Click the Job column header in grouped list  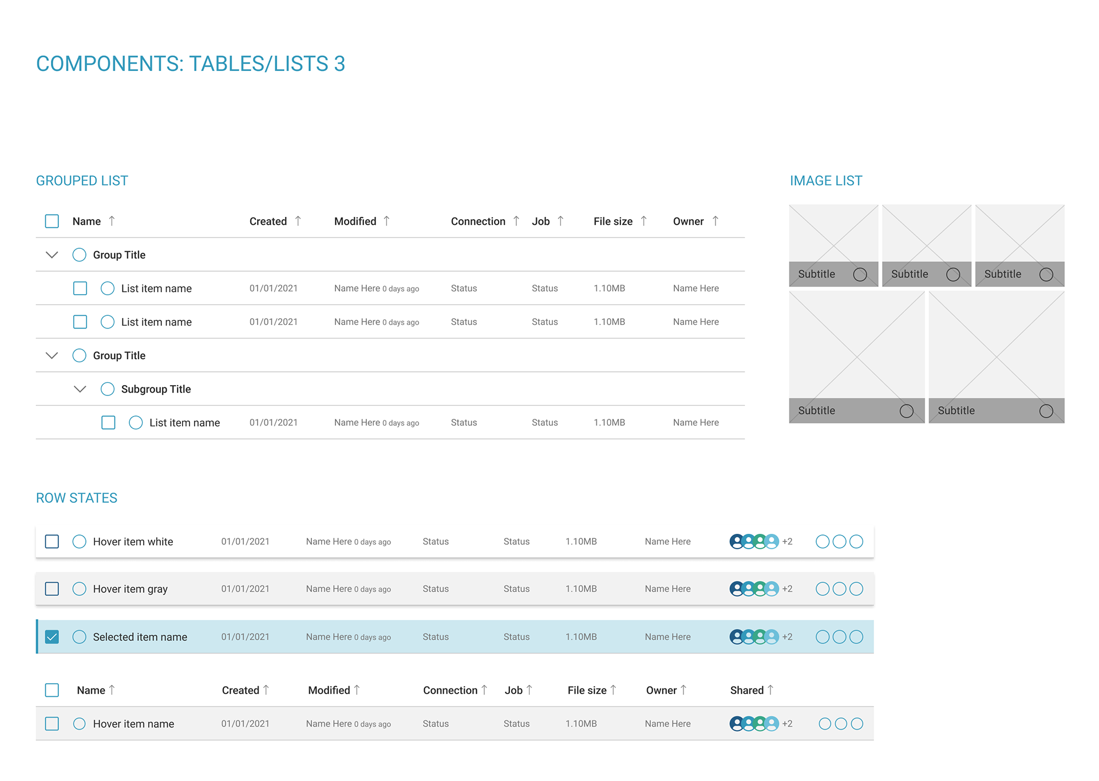[540, 221]
